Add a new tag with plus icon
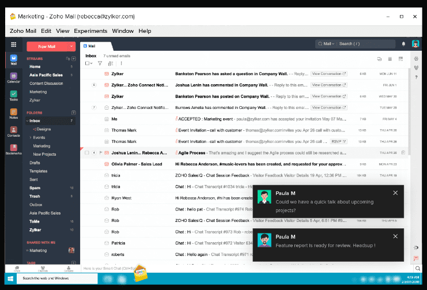The image size is (427, 290). [x=74, y=263]
